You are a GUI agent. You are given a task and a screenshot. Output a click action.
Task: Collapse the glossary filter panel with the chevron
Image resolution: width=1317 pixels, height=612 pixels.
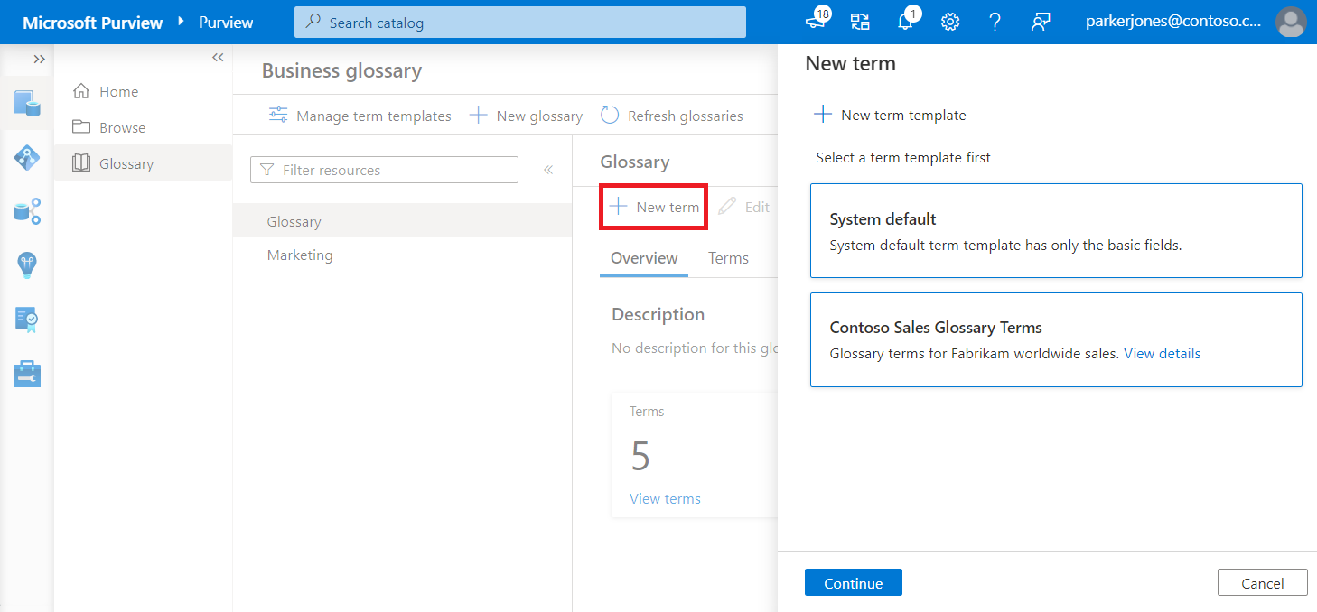(548, 168)
